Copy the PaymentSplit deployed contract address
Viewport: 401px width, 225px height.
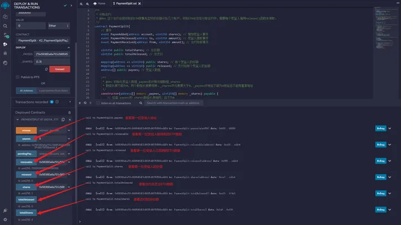point(63,119)
